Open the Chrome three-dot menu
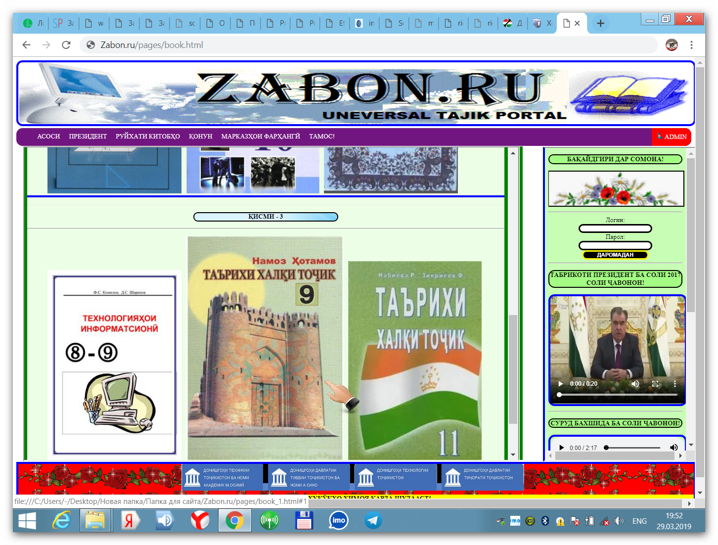The image size is (718, 545). (691, 45)
